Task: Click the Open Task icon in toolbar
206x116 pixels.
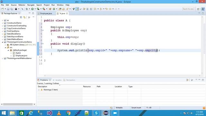Action: click(x=64, y=9)
